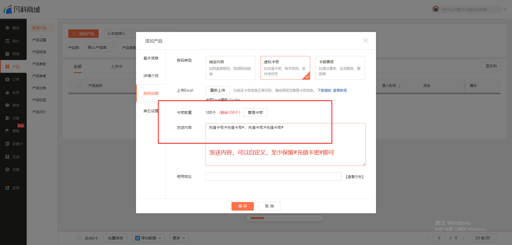This screenshot has width=512, height=245.
Task: Click the customer service robot avatar
Action: click(x=436, y=9)
